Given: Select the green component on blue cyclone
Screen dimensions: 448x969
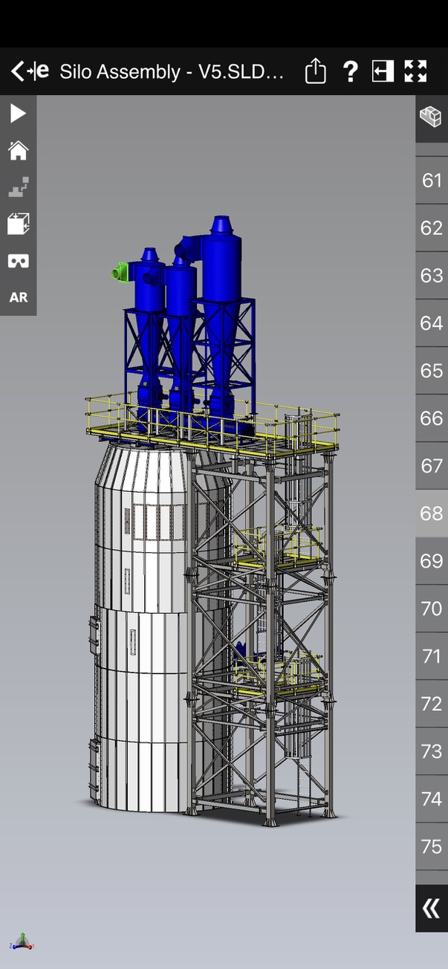Looking at the screenshot, I should click(117, 273).
